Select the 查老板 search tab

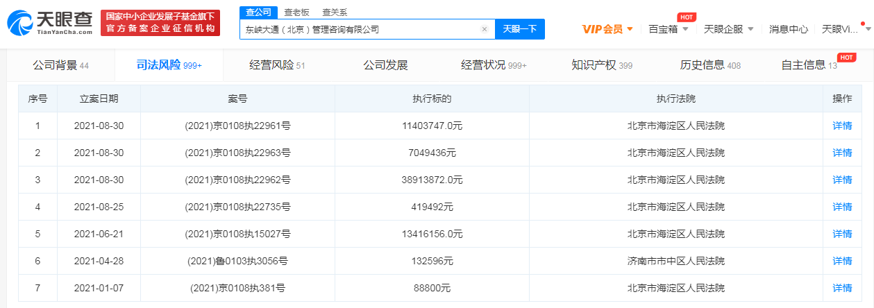click(296, 12)
